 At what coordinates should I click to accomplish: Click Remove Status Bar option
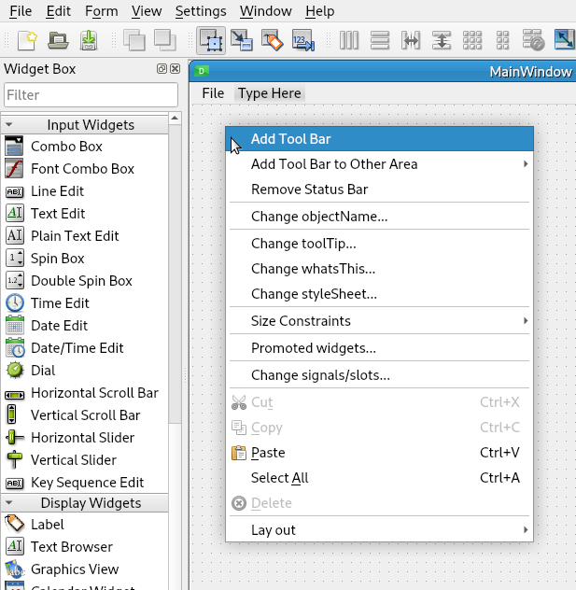coord(309,189)
